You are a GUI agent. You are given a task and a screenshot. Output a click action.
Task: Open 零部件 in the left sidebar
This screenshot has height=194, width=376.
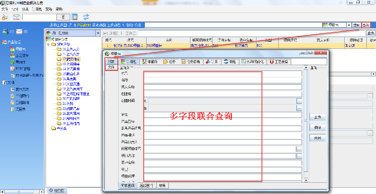[20, 62]
